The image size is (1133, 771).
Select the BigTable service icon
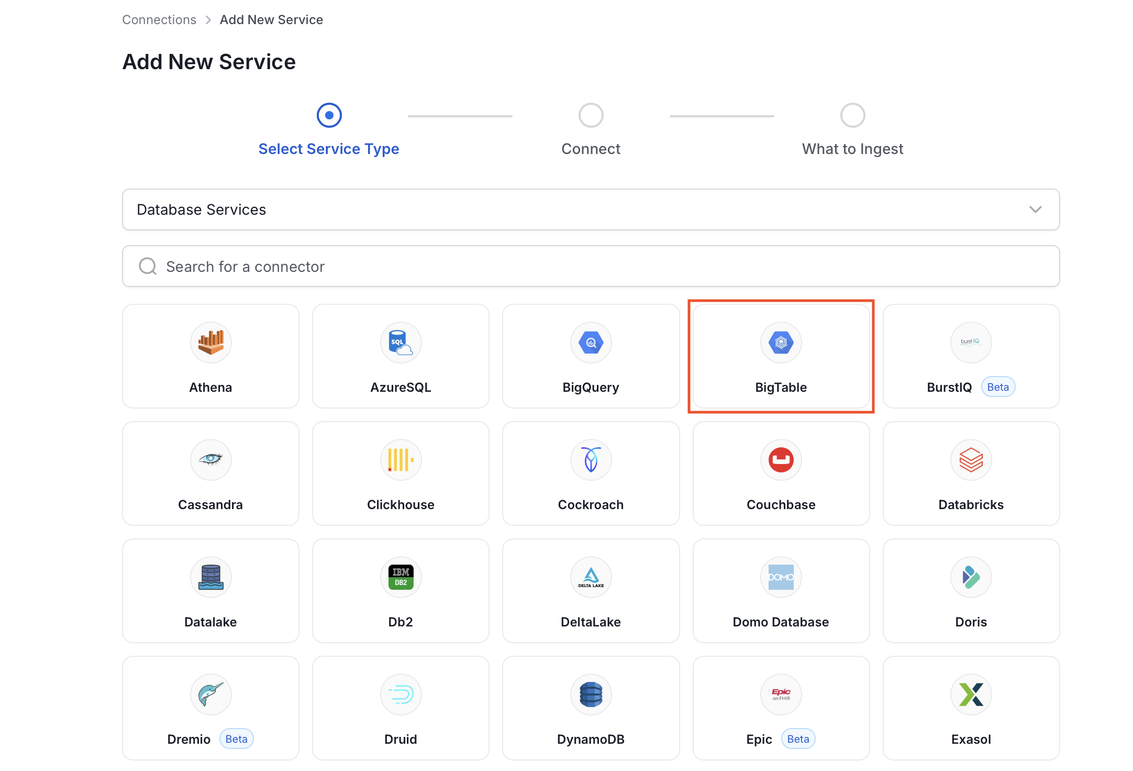point(781,343)
